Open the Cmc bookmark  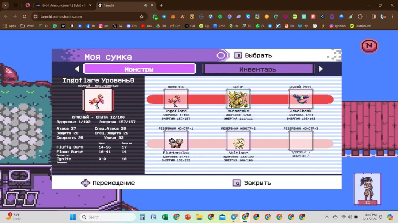tap(219, 26)
